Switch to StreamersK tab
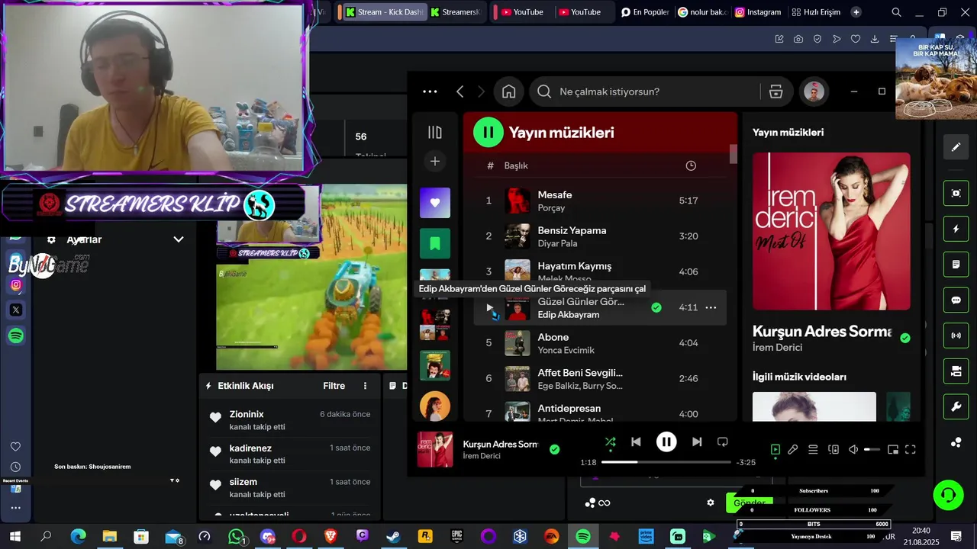977x549 pixels. pyautogui.click(x=456, y=12)
